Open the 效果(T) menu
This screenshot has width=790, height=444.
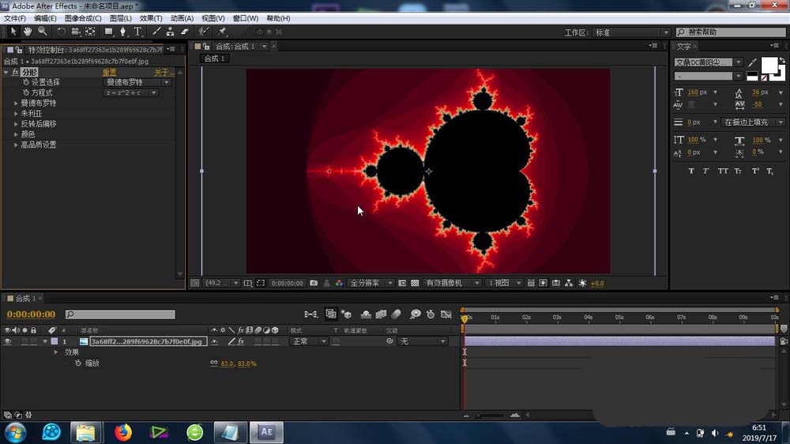point(150,18)
